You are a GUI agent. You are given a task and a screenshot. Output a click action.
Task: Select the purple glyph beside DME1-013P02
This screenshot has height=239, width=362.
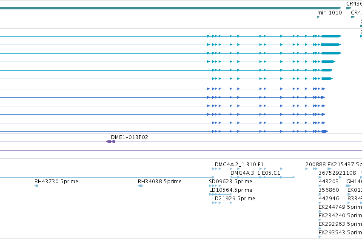110,142
